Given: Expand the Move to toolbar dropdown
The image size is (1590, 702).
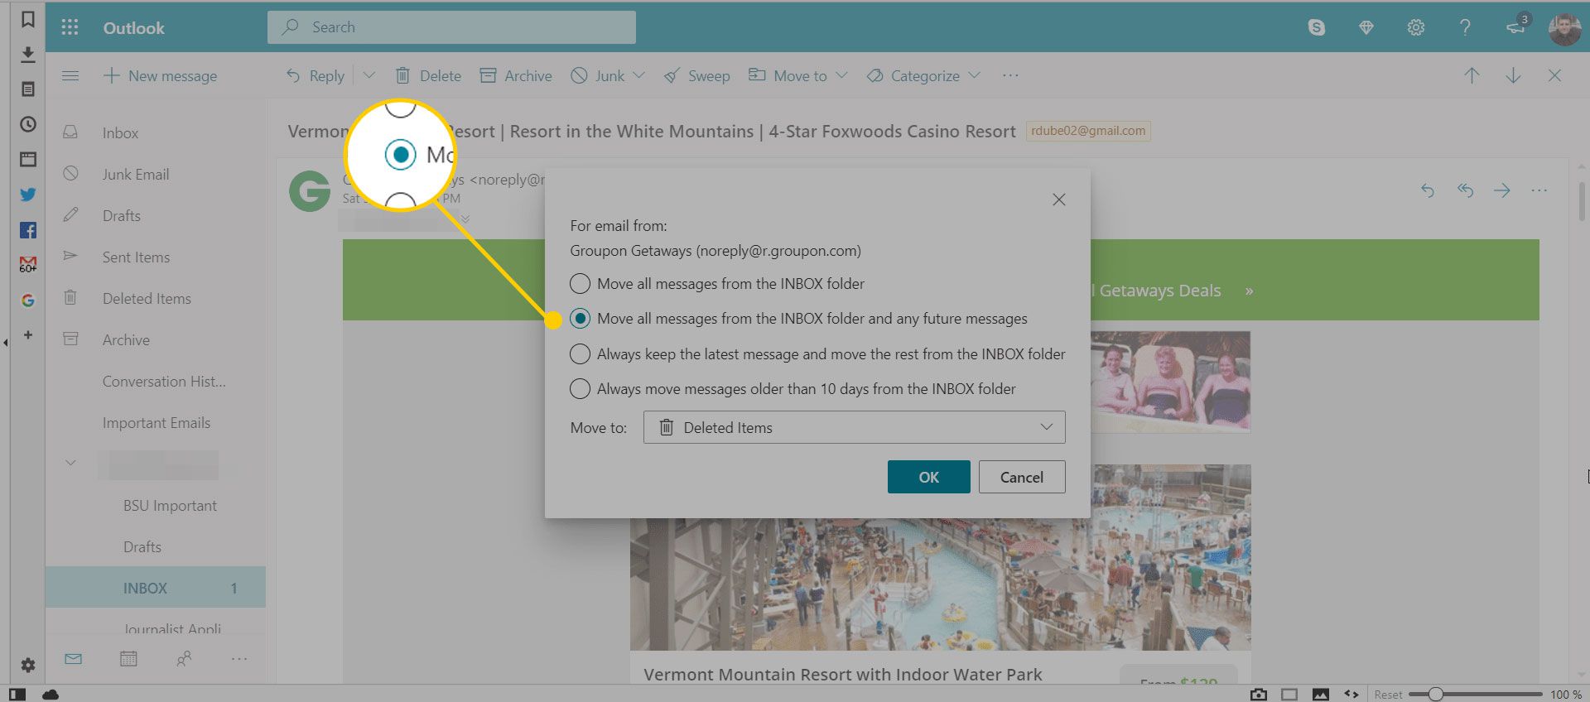Looking at the screenshot, I should [x=841, y=75].
